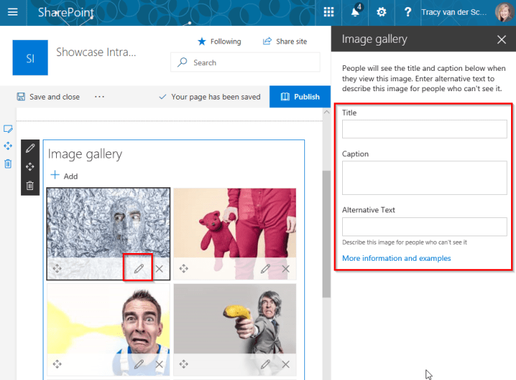Delete the Image gallery web part
This screenshot has width=516, height=380.
pyautogui.click(x=29, y=186)
